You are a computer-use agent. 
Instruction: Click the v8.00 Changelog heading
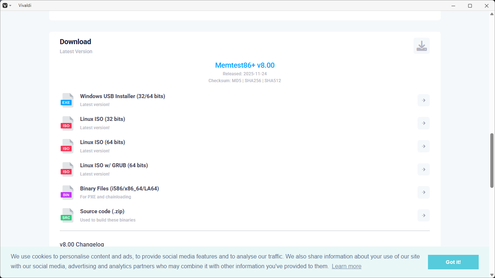[82, 245]
